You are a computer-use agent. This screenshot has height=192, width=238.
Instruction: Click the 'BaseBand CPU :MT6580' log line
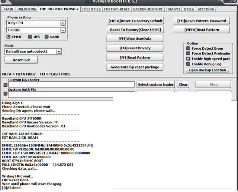[22, 118]
